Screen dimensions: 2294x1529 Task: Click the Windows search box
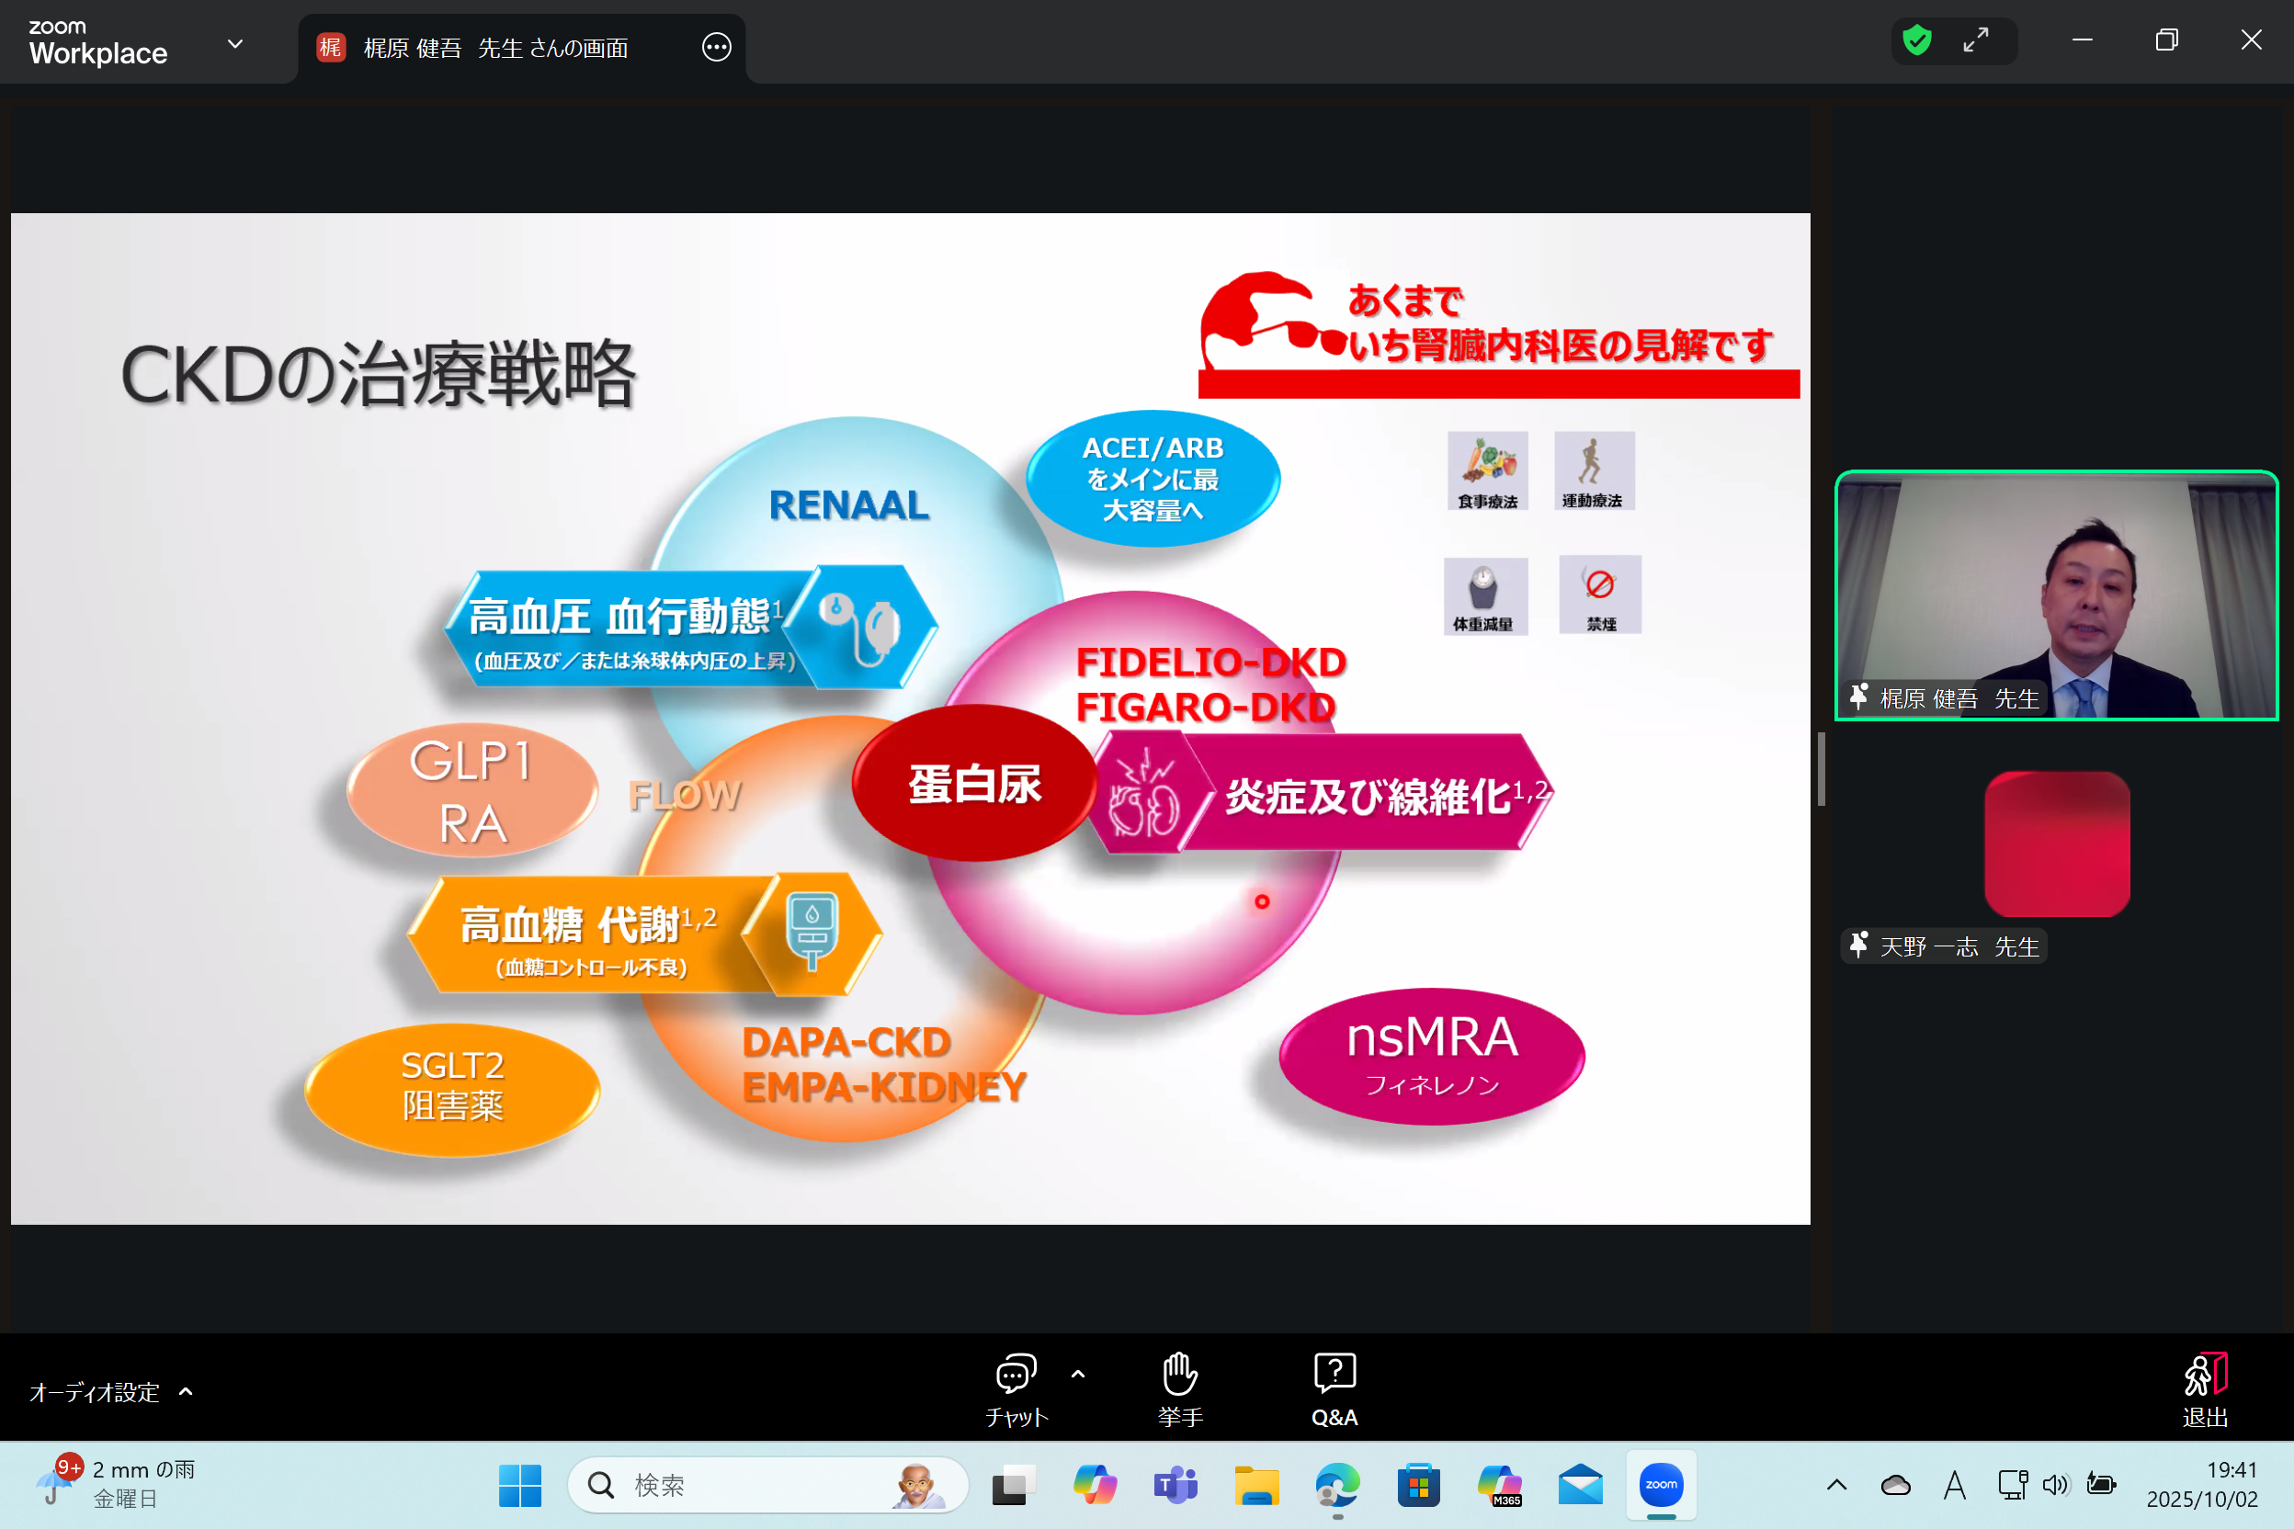766,1485
